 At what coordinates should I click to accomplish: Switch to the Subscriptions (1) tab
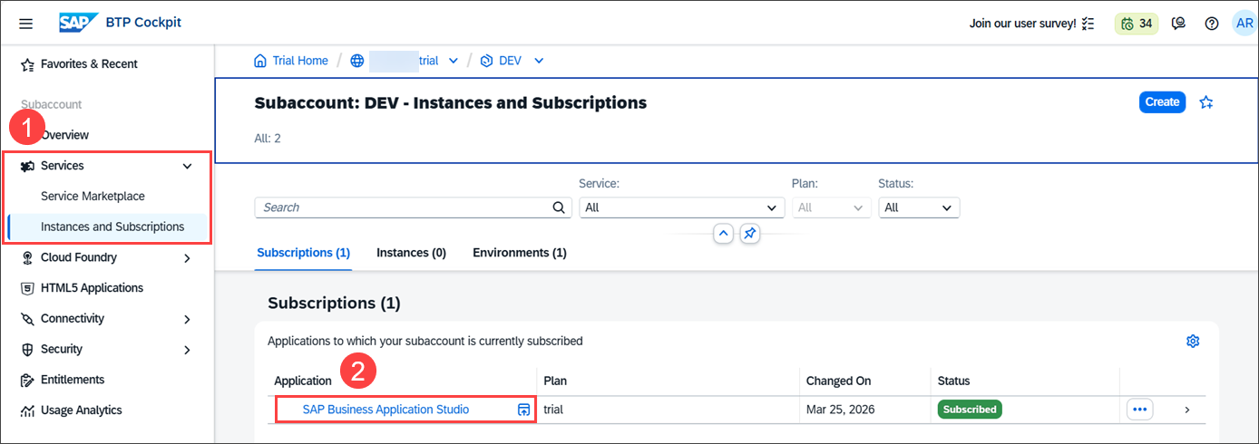click(304, 253)
